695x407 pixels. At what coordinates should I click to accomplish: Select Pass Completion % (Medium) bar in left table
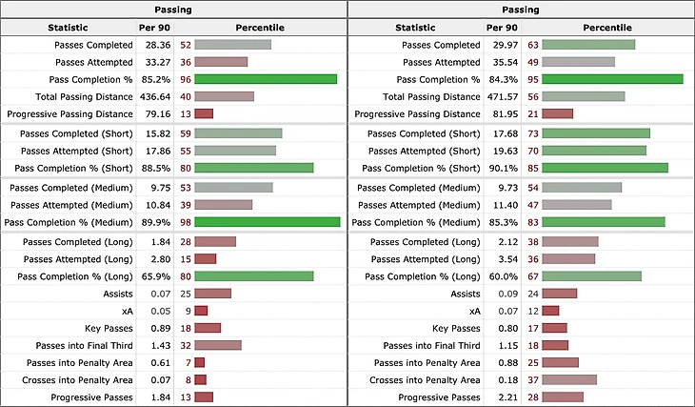267,222
